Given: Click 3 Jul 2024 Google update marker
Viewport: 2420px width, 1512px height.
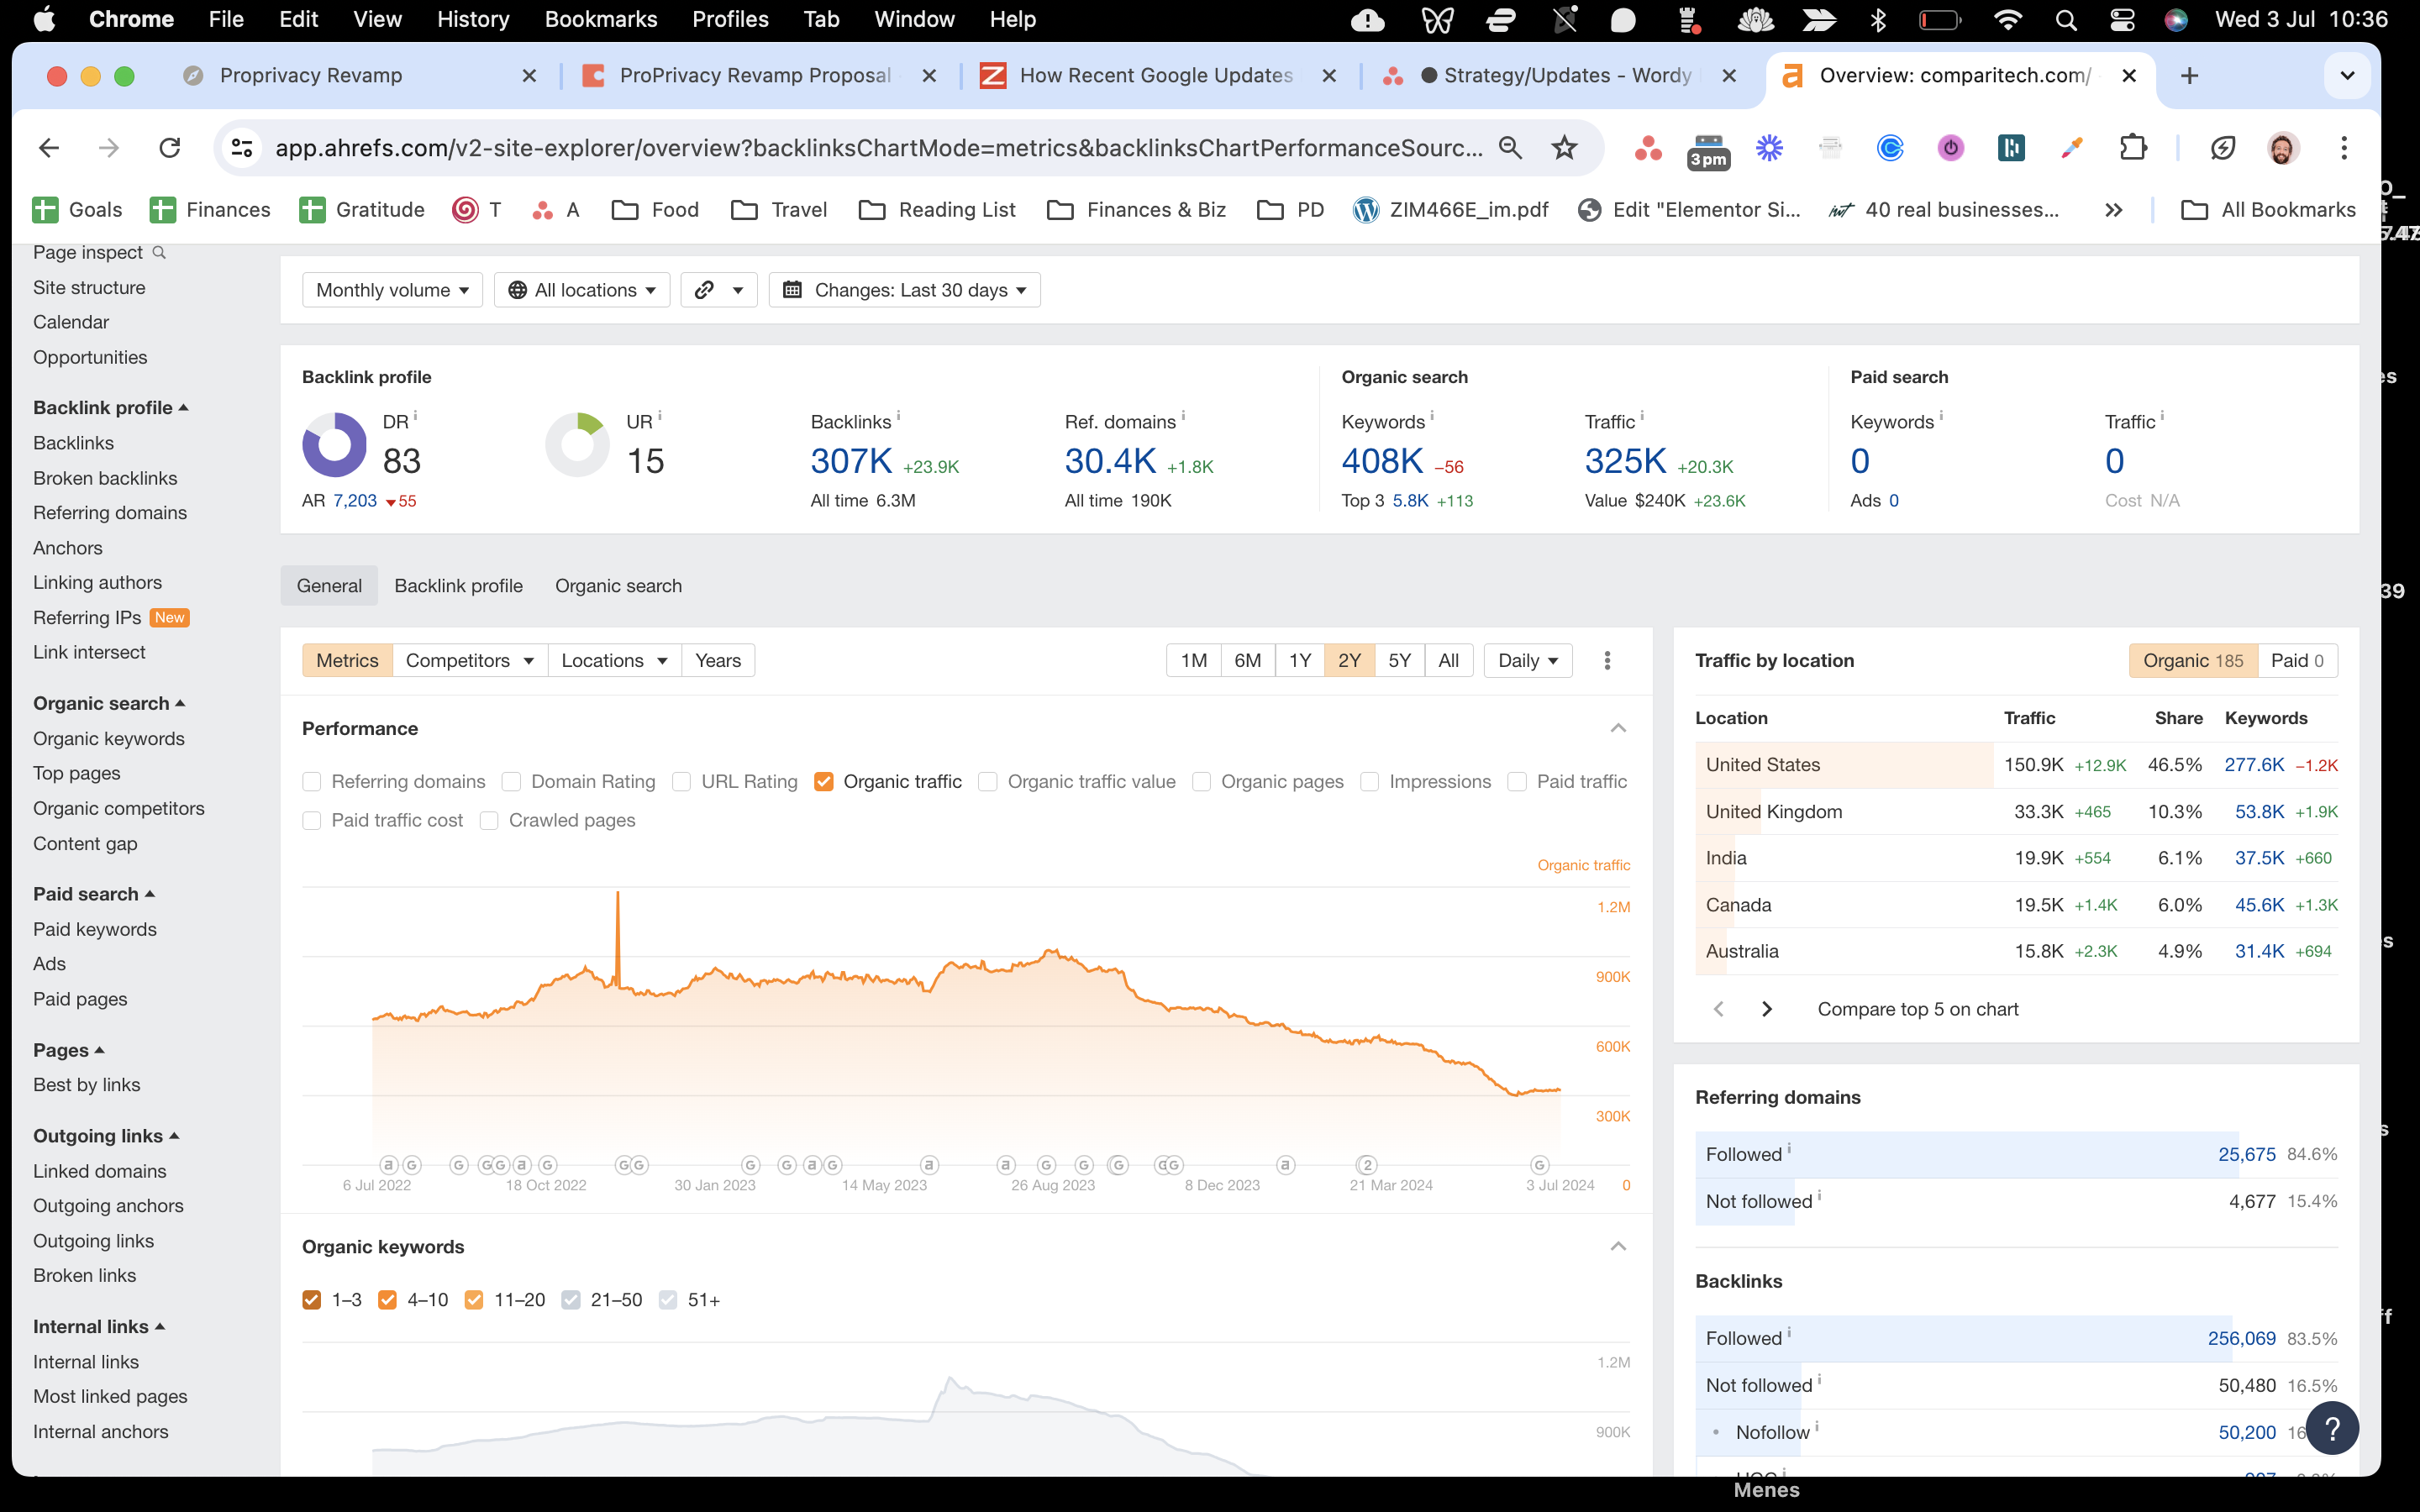Looking at the screenshot, I should click(x=1540, y=1165).
